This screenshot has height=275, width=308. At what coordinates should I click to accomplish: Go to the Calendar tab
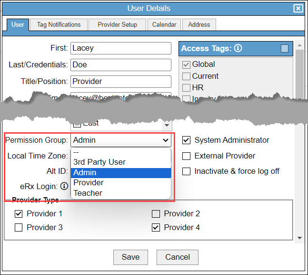pos(164,25)
